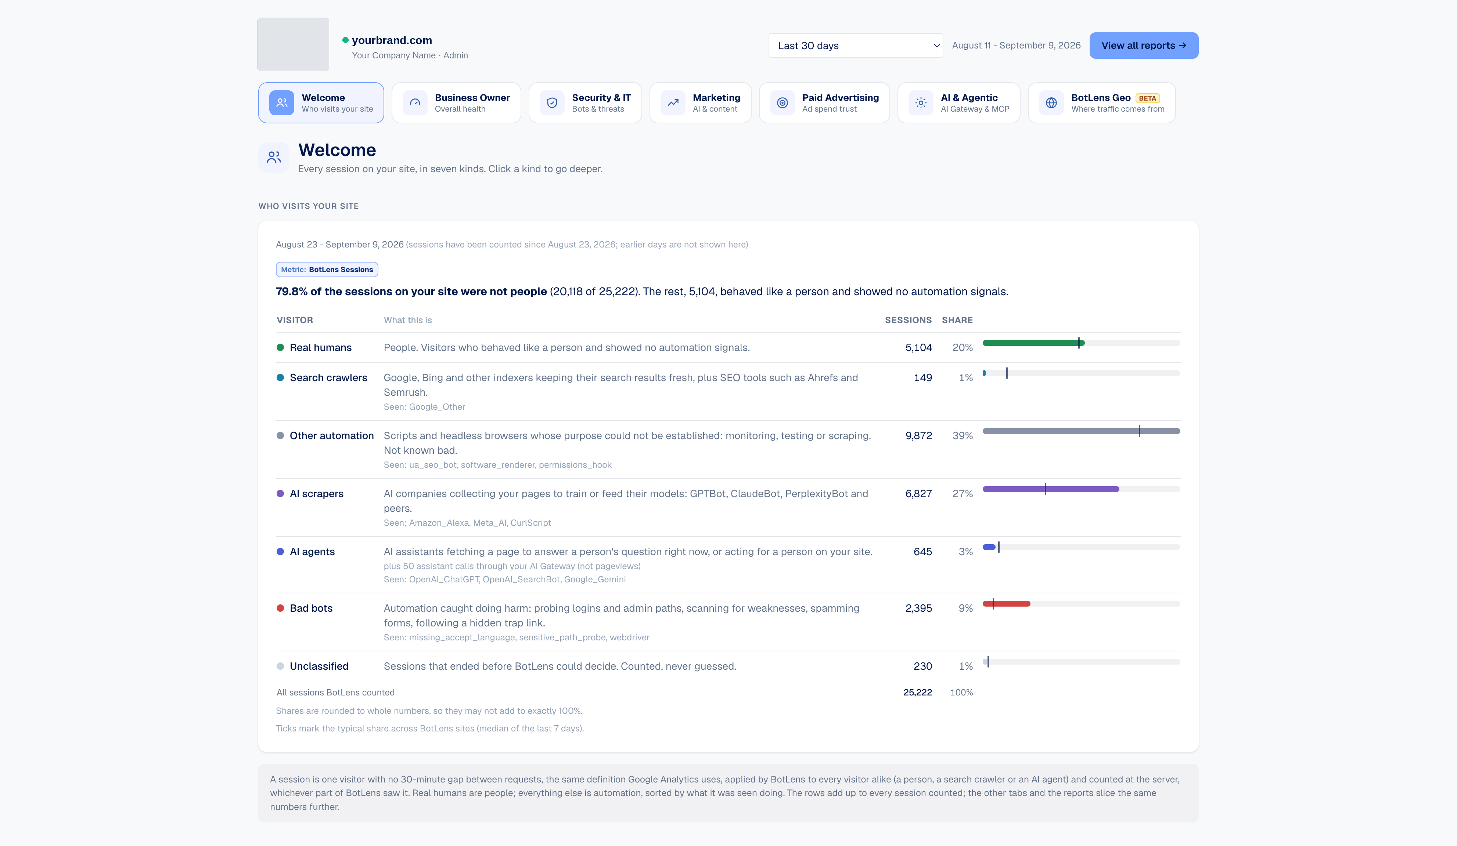Switch to the Business Owner tab

[456, 103]
